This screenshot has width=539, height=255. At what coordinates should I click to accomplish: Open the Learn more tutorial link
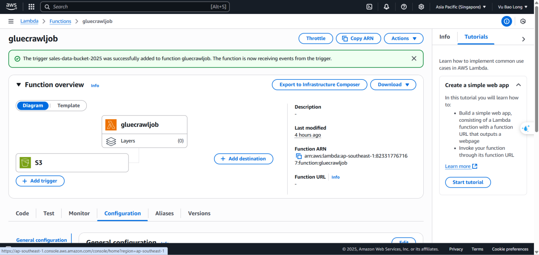point(461,166)
